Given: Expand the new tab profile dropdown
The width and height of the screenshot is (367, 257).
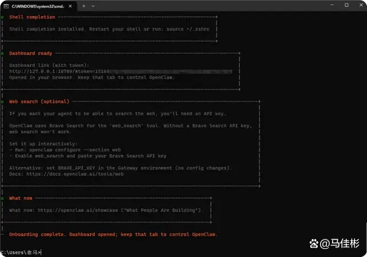Looking at the screenshot, I should pyautogui.click(x=95, y=5).
